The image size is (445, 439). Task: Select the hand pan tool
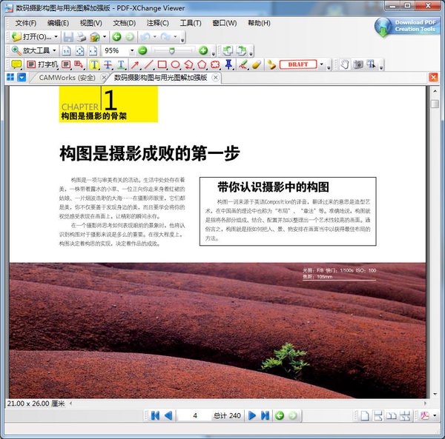pyautogui.click(x=345, y=64)
